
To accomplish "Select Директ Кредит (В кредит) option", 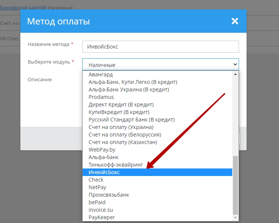I will pos(121,105).
